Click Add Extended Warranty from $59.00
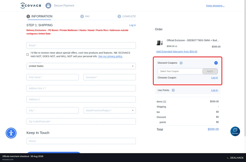The width and height of the screenshot is (246, 162). (x=177, y=52)
